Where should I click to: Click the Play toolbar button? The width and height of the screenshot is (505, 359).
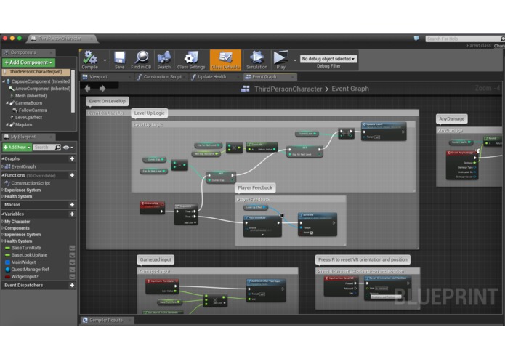point(280,60)
